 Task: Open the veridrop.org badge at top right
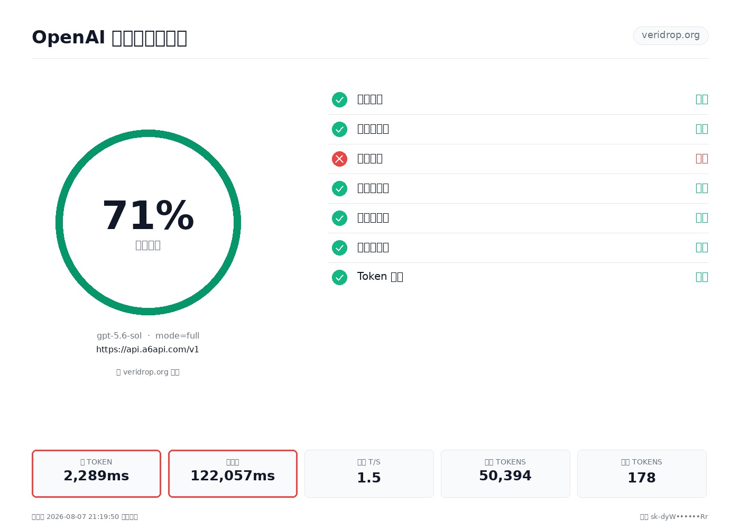tap(671, 35)
